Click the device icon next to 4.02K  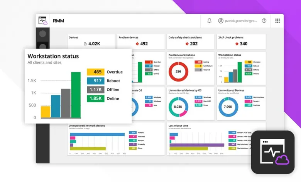point(85,44)
